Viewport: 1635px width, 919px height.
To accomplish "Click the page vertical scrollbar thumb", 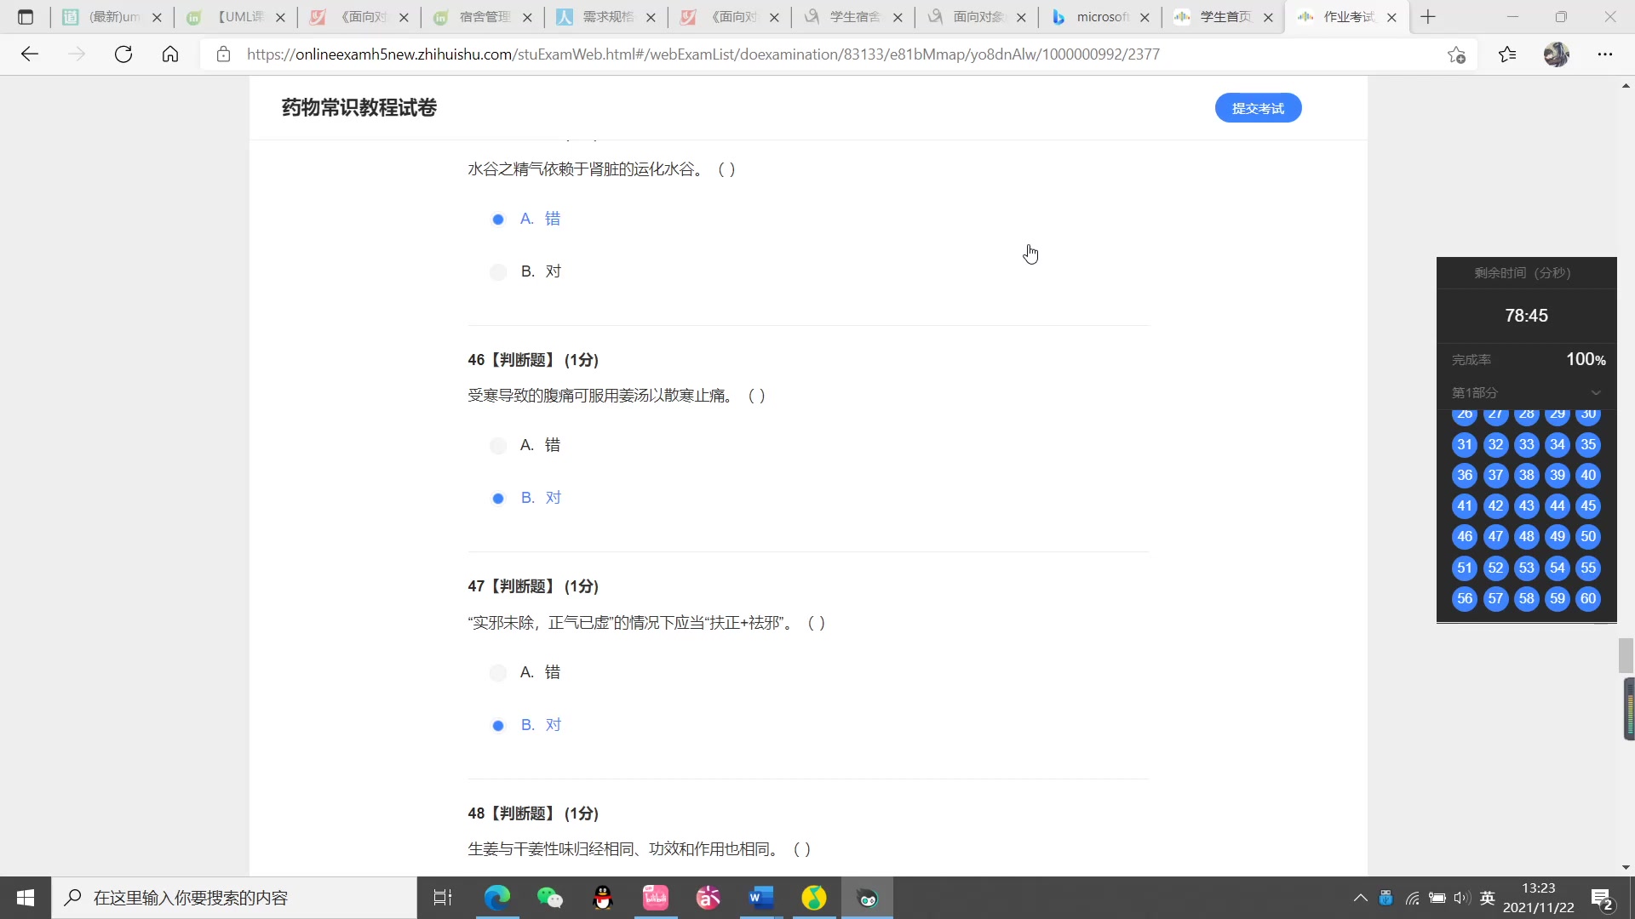I will click(1626, 656).
